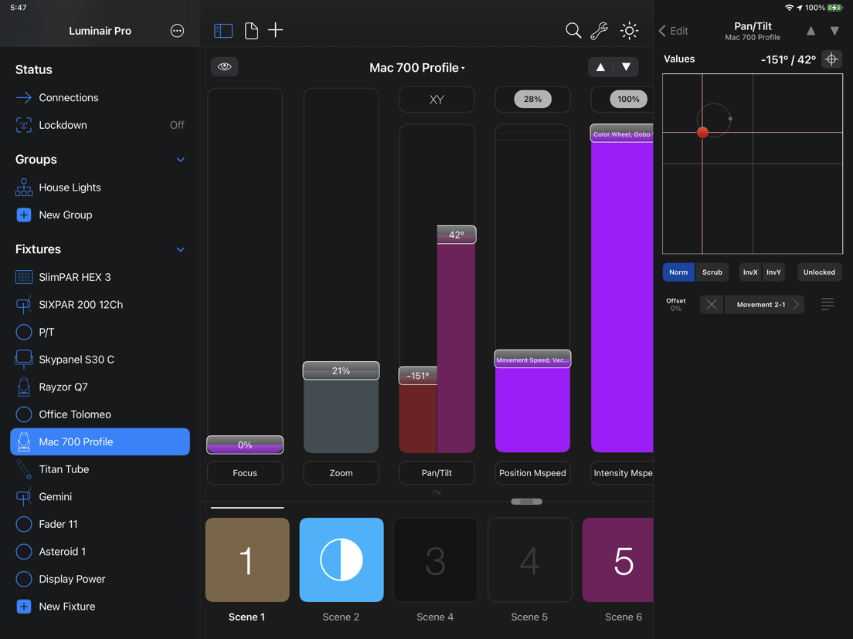
Task: Toggle the Unlocked lock state
Action: 819,272
